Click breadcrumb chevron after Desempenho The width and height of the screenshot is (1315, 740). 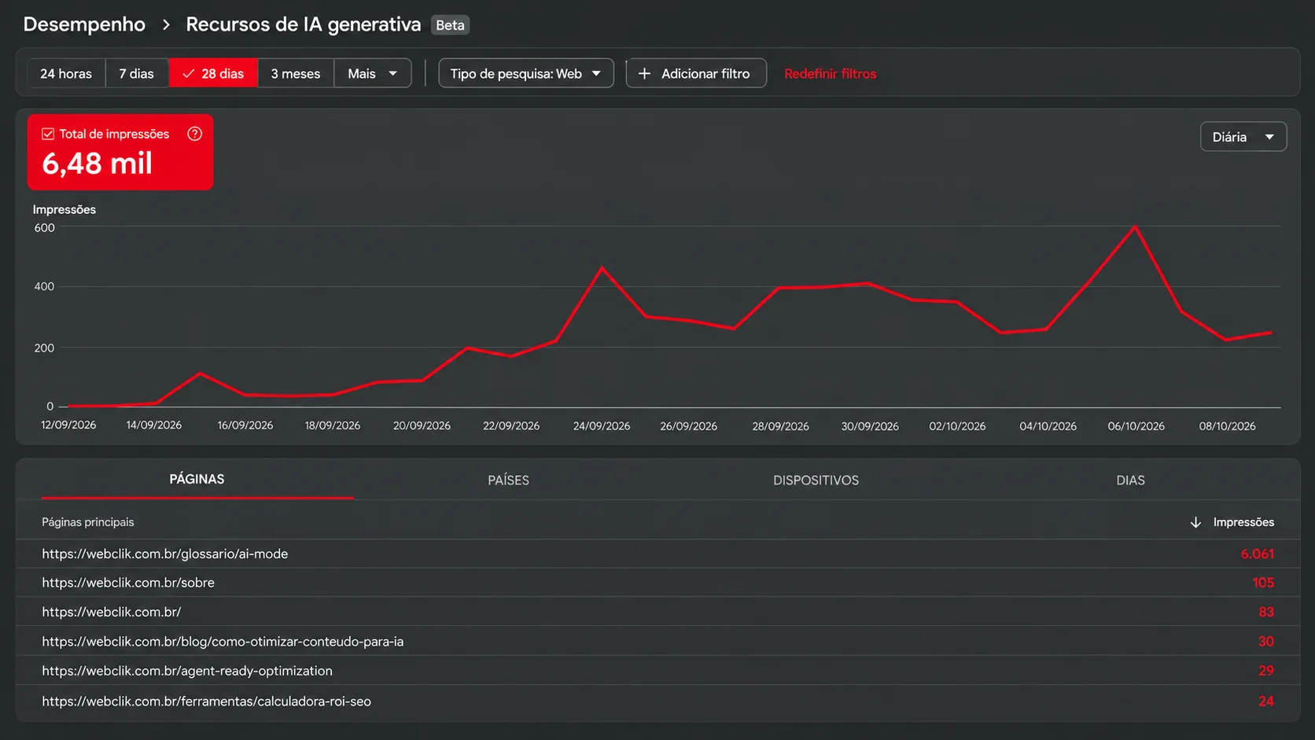tap(166, 24)
